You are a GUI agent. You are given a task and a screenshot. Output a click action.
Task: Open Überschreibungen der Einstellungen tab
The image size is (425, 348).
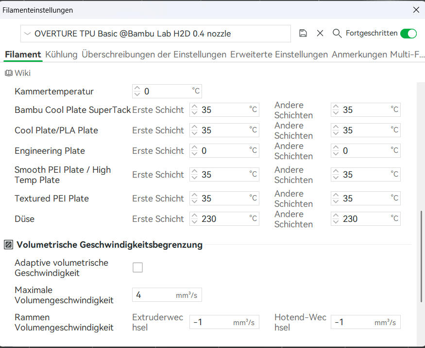[x=153, y=55]
